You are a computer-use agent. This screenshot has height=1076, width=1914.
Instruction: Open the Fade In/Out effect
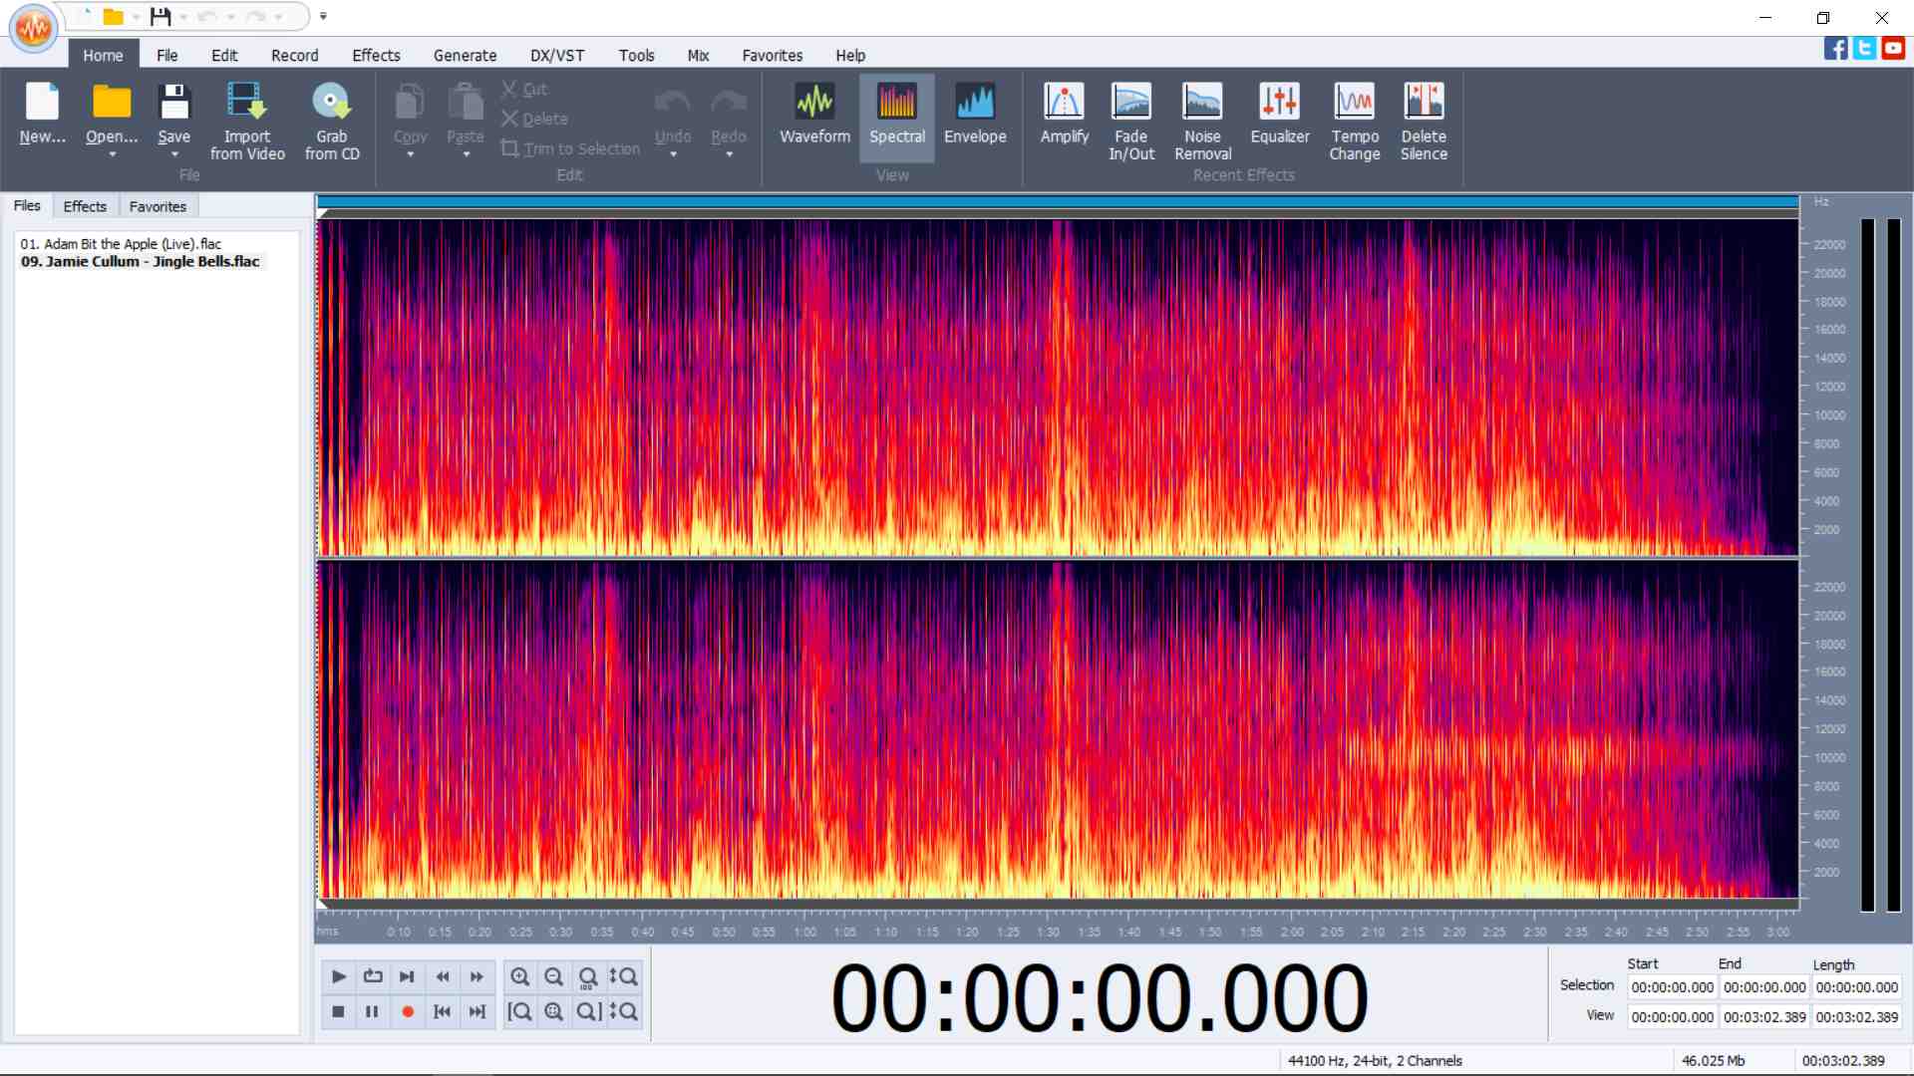click(1131, 121)
